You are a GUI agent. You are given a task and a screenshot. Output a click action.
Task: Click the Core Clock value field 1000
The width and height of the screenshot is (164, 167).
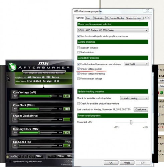67,109
